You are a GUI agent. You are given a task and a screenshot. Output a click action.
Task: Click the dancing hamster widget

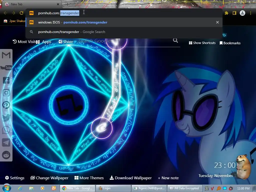pyautogui.click(x=243, y=166)
